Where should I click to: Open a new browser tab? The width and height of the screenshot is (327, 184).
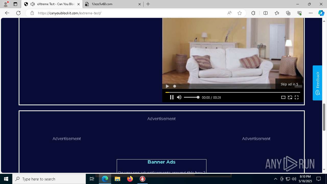click(x=148, y=4)
